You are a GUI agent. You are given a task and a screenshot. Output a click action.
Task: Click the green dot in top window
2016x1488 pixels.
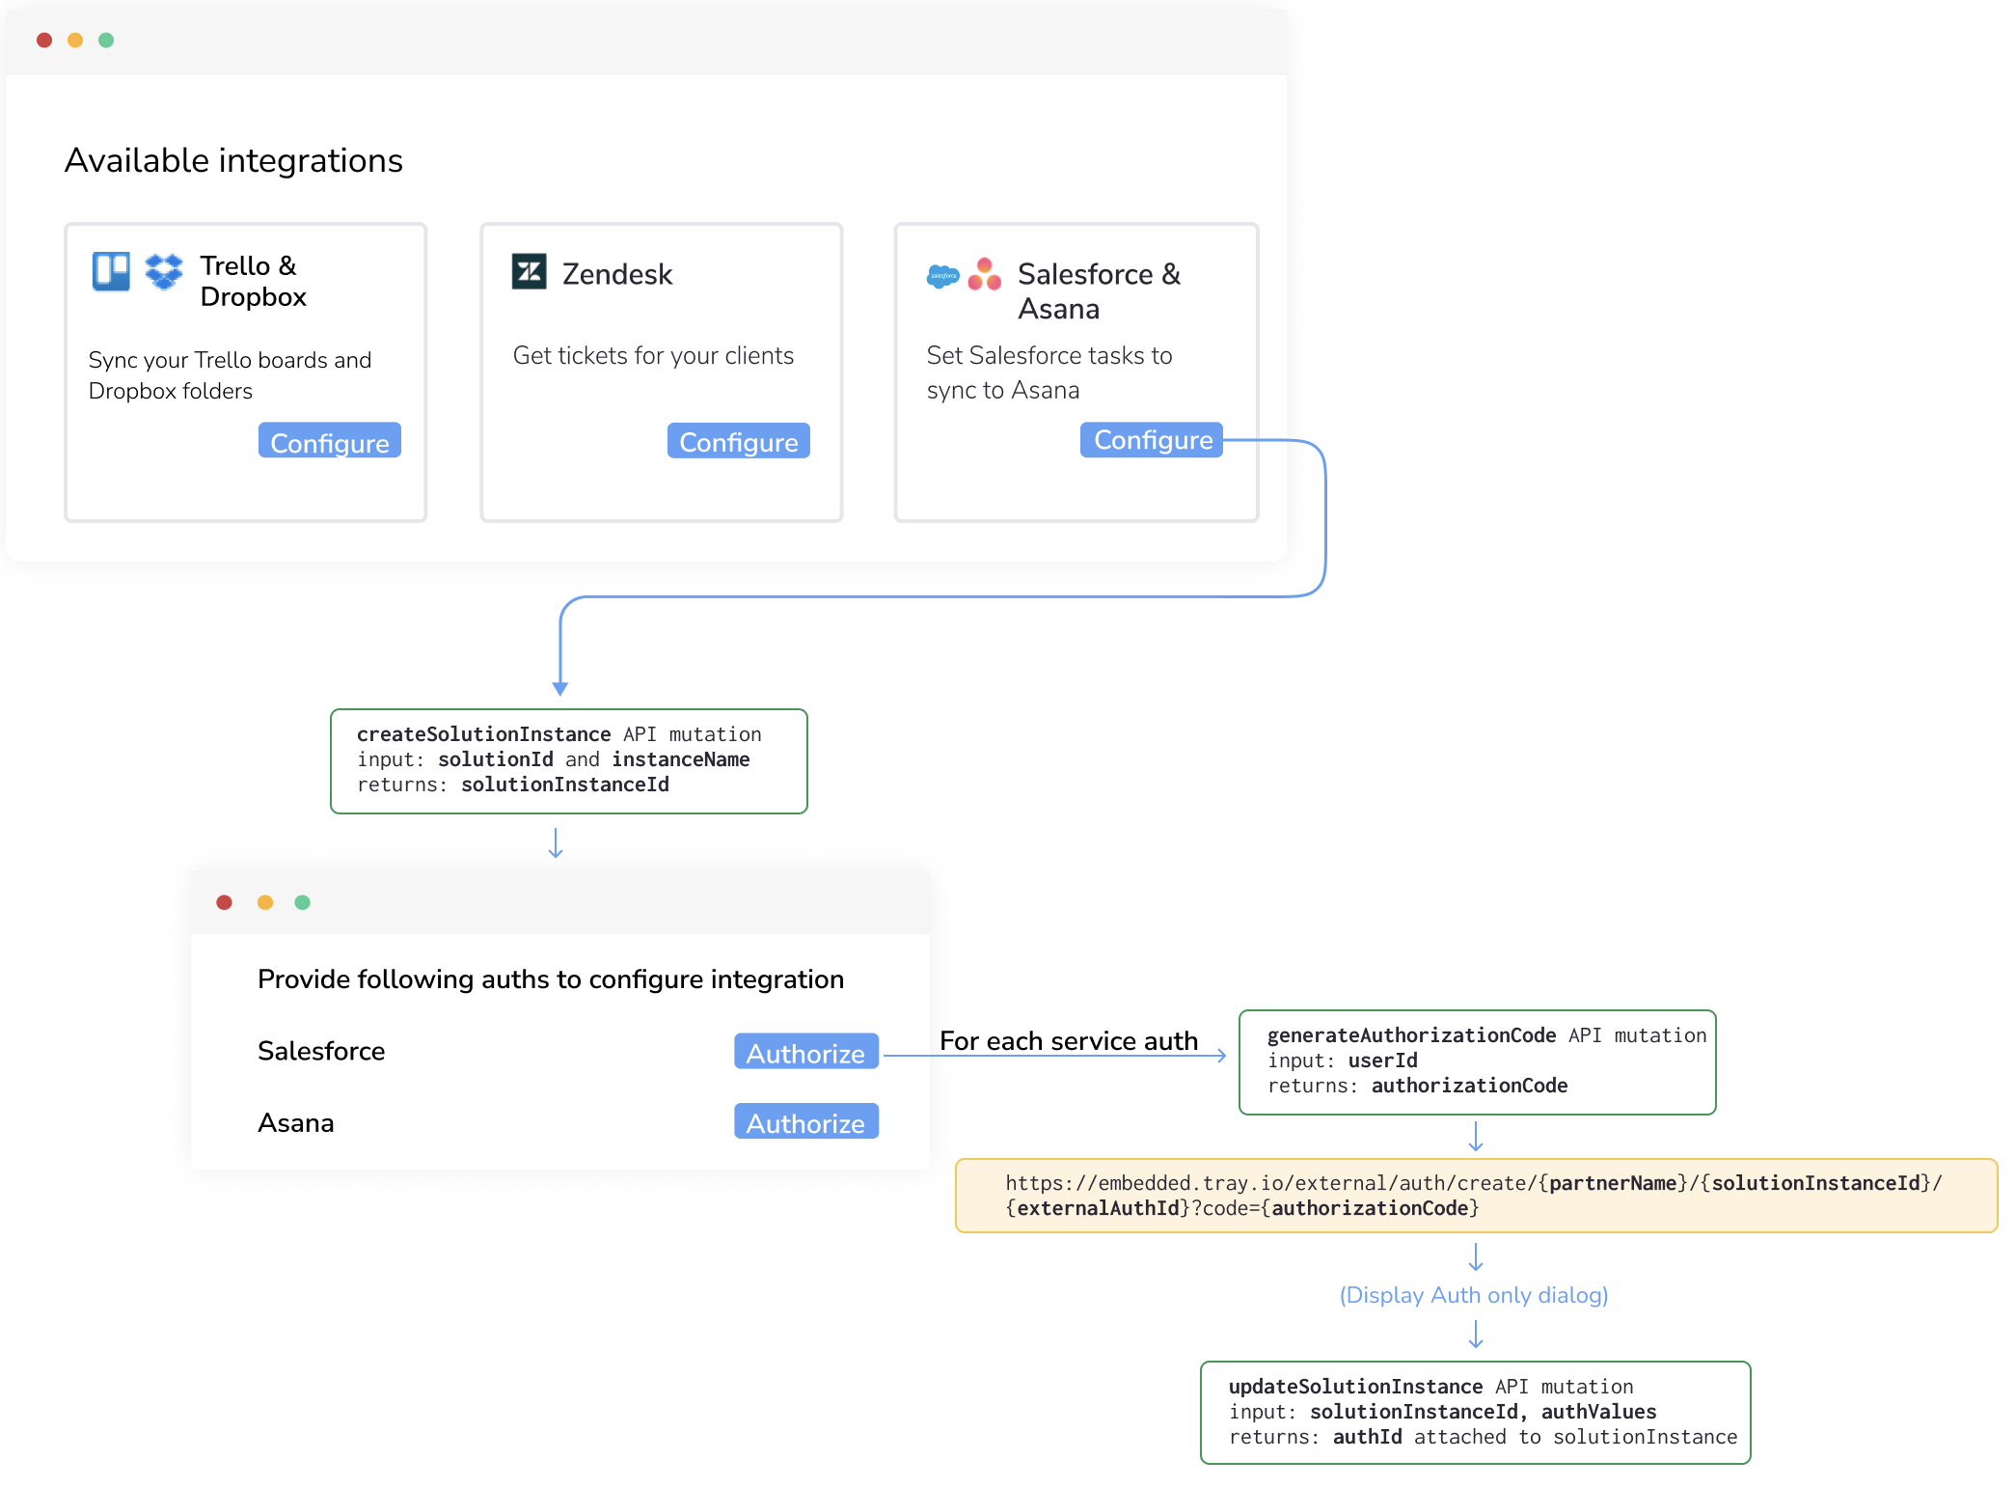pyautogui.click(x=106, y=41)
